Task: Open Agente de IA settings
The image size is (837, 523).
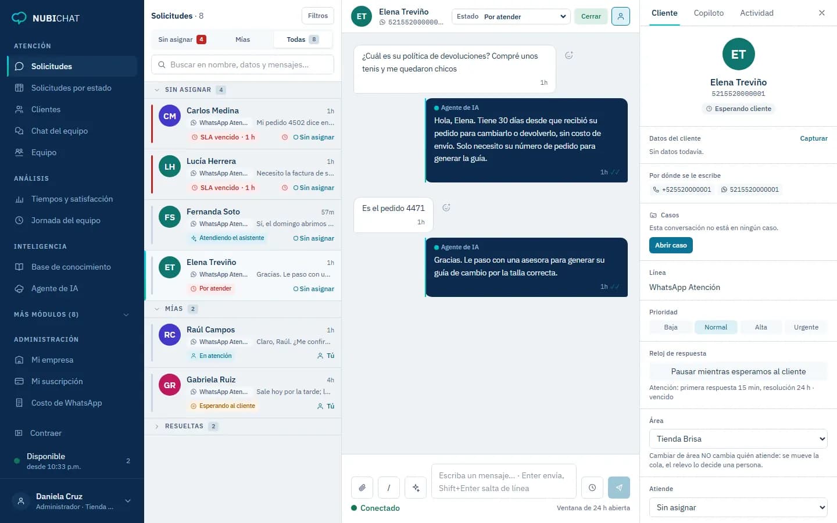Action: click(x=72, y=288)
